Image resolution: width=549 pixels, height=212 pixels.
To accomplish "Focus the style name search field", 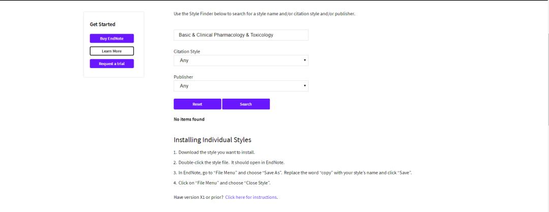I will (241, 35).
